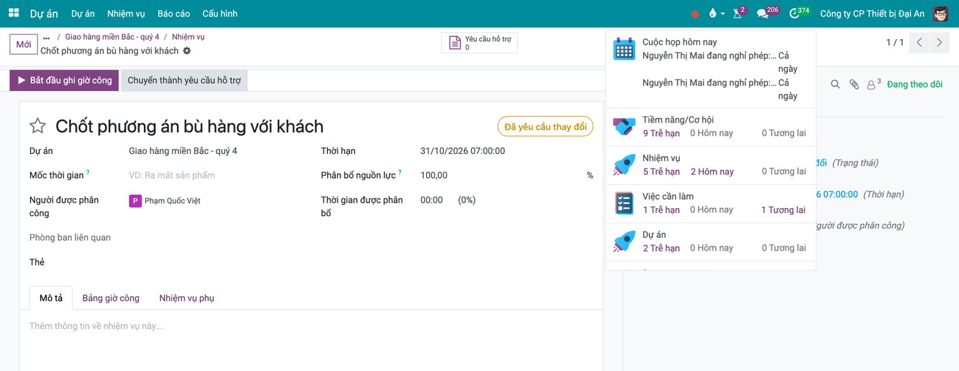The height and width of the screenshot is (371, 959).
Task: Open 2 Trễ hạn under Dự án activities
Action: click(x=661, y=248)
